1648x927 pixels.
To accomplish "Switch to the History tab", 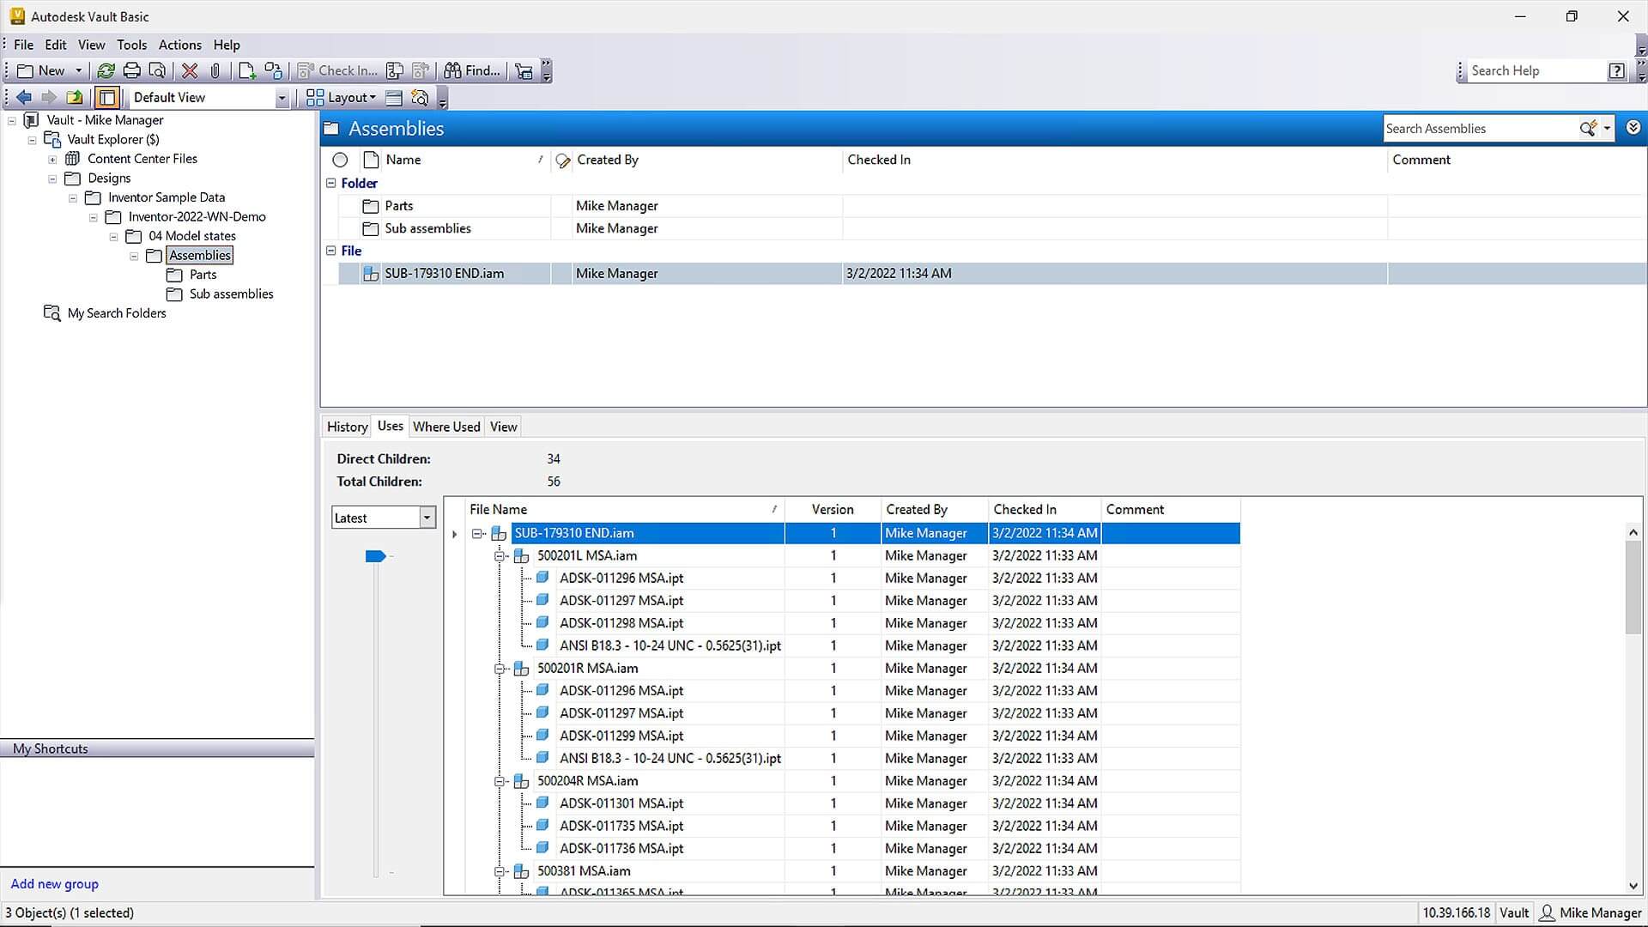I will coord(348,427).
